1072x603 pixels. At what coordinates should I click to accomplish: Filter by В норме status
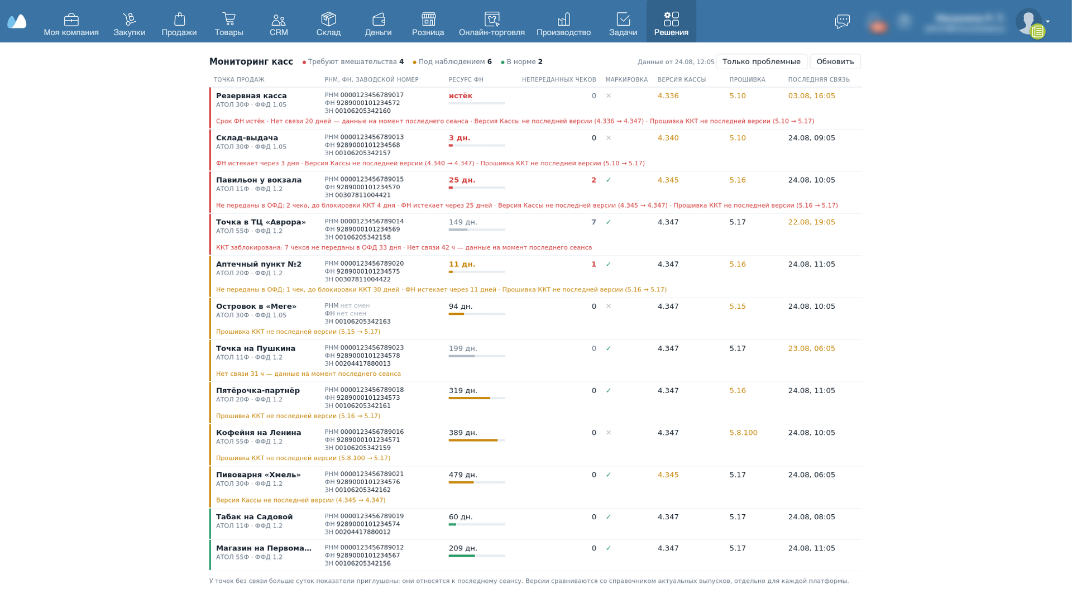[x=521, y=62]
